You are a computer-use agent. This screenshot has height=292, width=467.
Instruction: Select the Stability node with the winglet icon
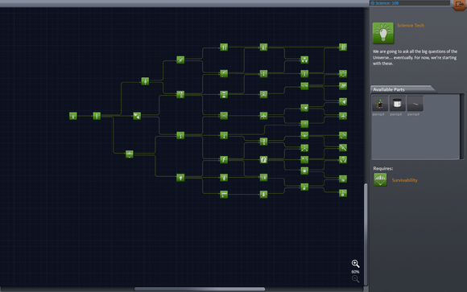(x=137, y=116)
